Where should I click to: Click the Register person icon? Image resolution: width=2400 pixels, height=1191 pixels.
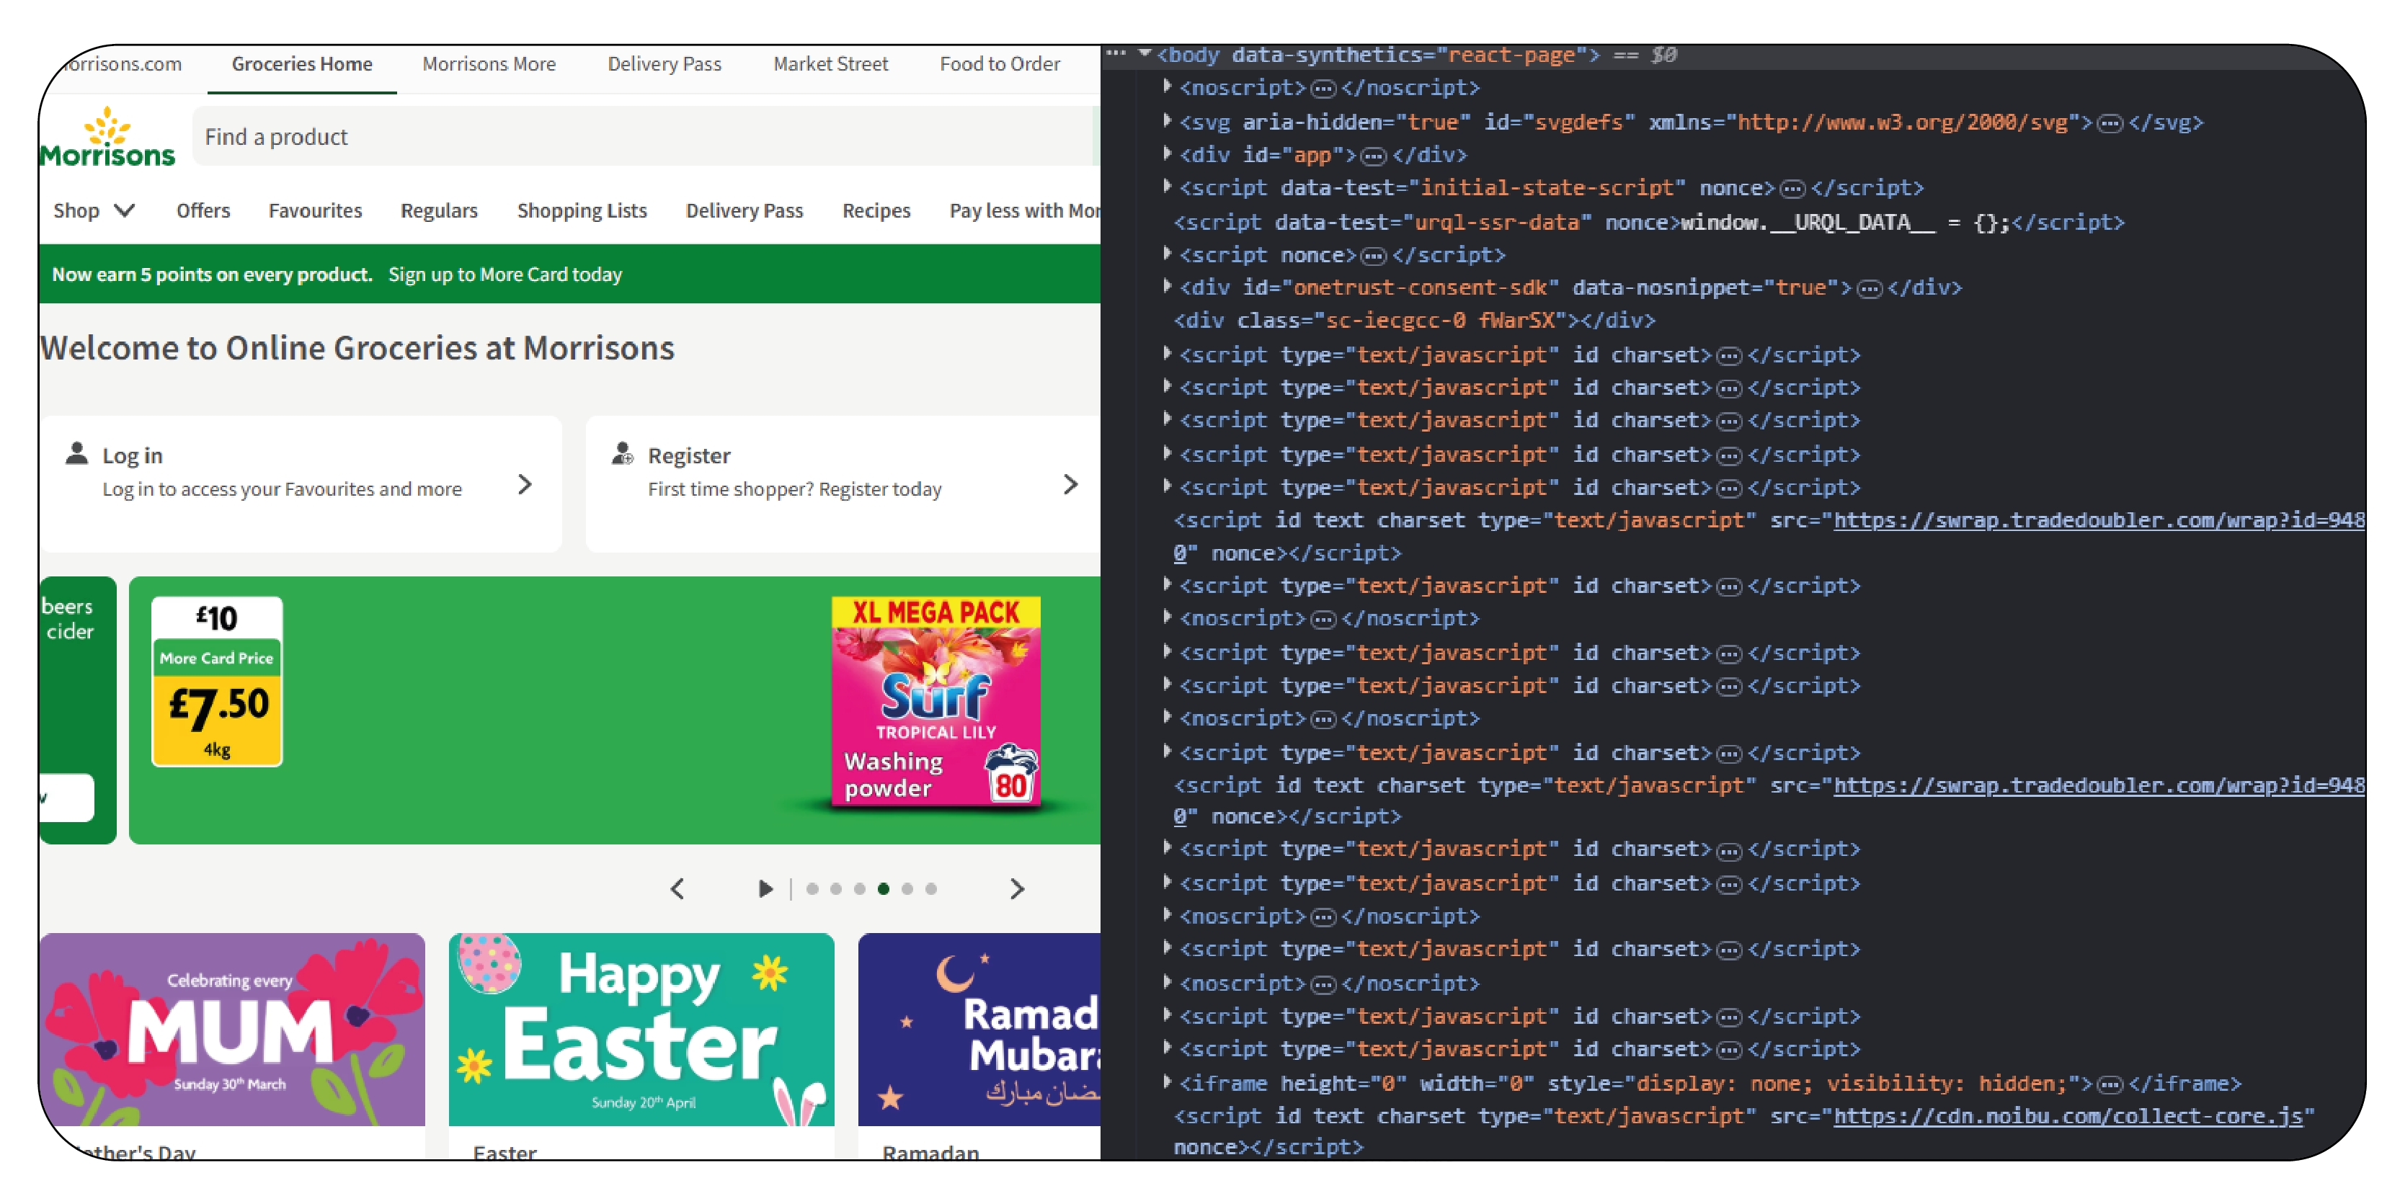(x=623, y=453)
